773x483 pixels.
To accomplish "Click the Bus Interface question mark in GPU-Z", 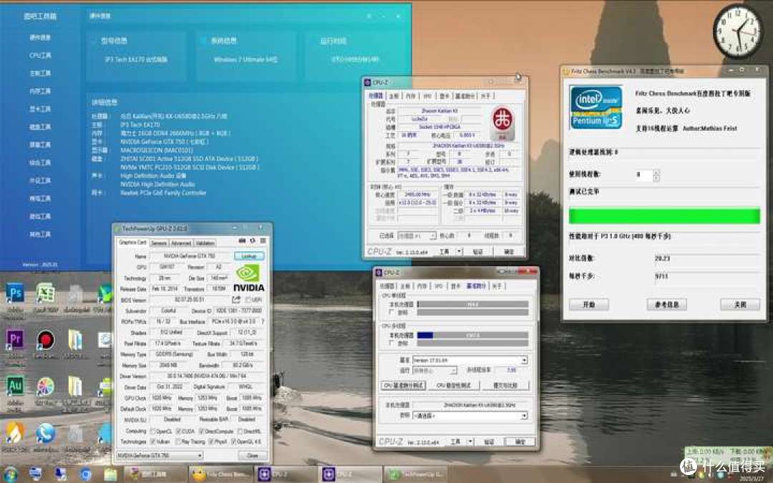I will coord(263,321).
